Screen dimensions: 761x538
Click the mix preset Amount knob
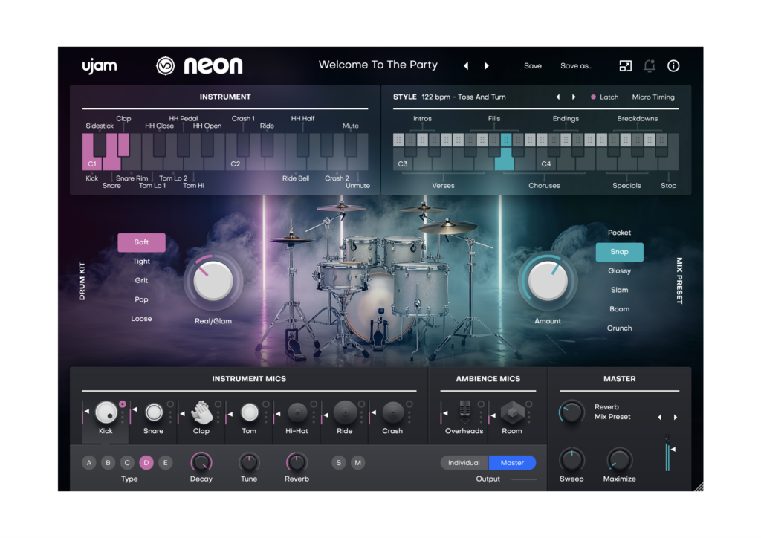click(548, 282)
